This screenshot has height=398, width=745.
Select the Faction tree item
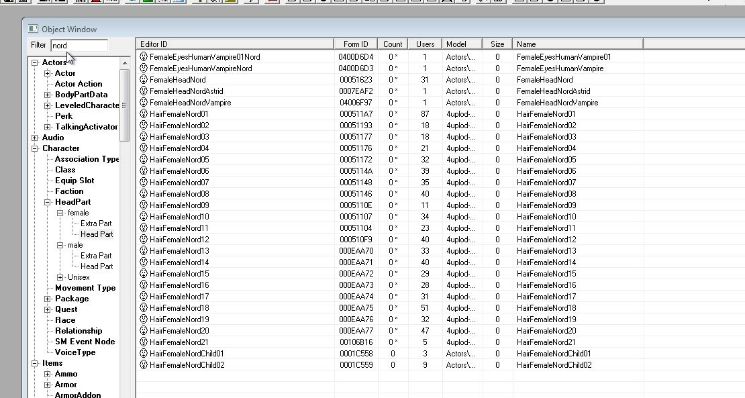click(69, 191)
